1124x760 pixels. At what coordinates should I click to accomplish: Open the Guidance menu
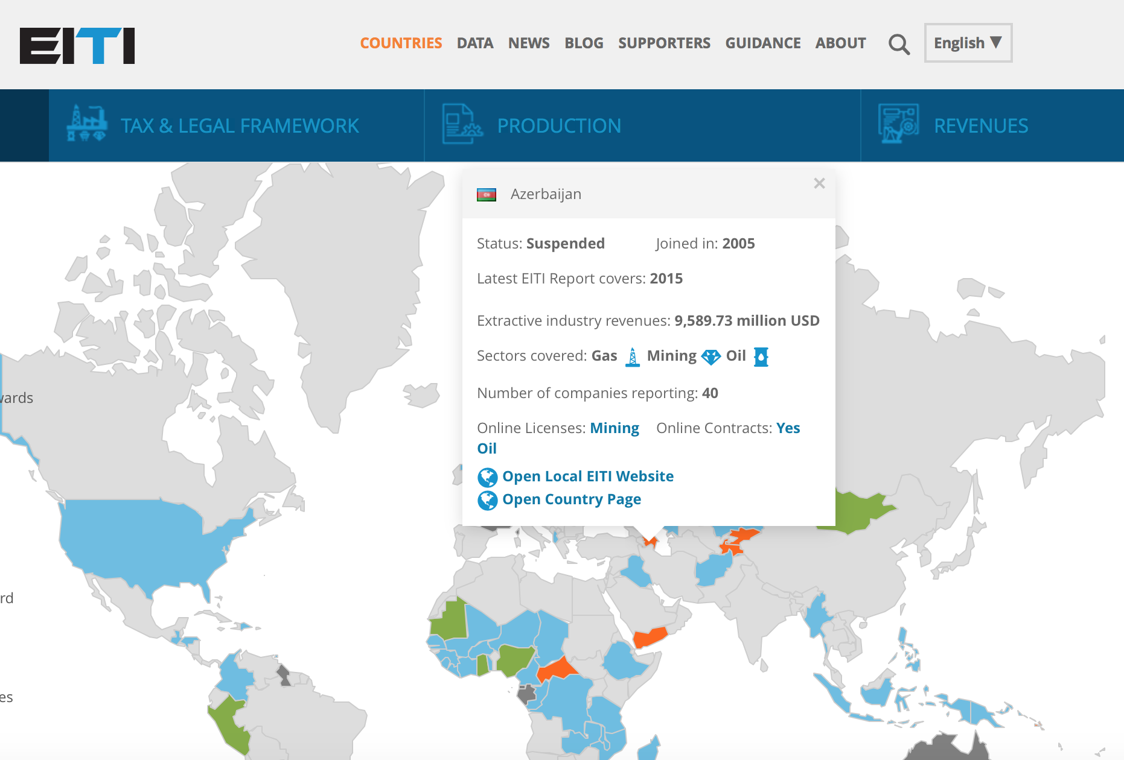click(763, 43)
